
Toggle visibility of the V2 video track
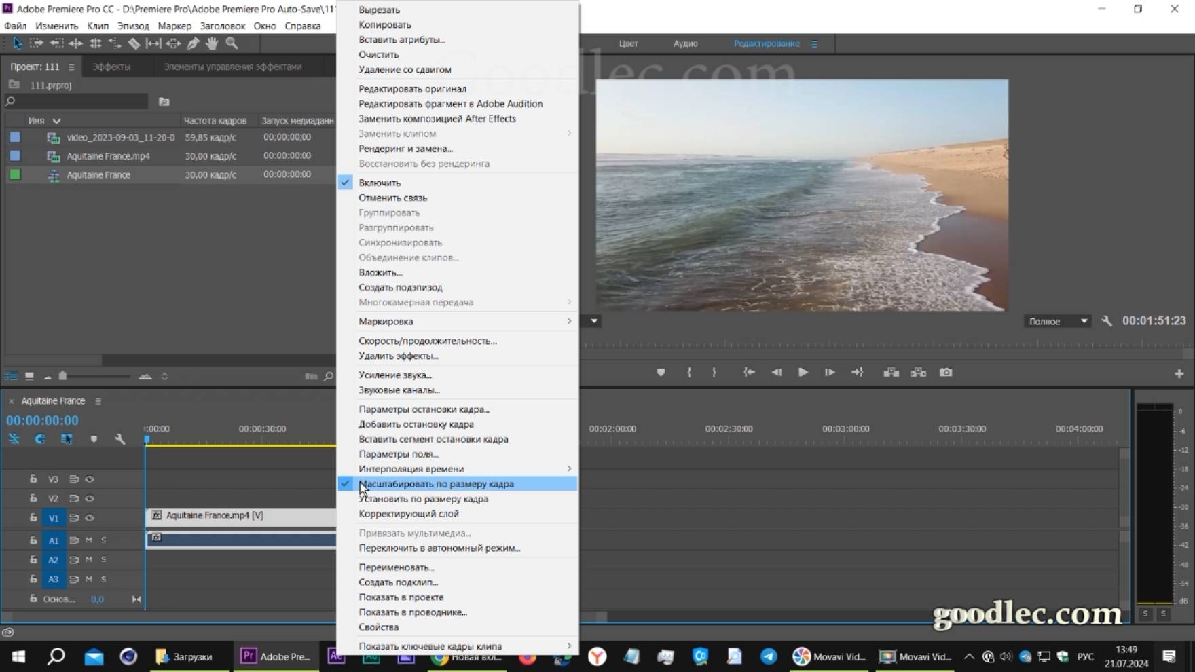point(90,498)
